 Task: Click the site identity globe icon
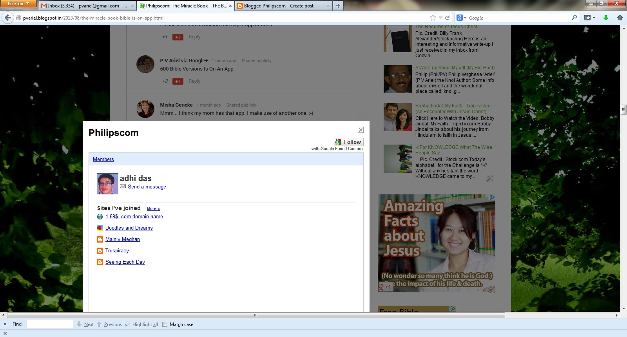(x=18, y=18)
